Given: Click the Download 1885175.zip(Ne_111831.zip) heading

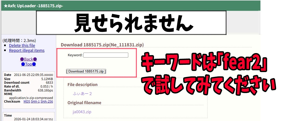Looking at the screenshot, I should (x=102, y=45).
